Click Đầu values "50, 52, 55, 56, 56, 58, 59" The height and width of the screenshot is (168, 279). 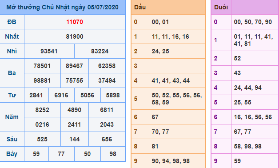click(177, 99)
